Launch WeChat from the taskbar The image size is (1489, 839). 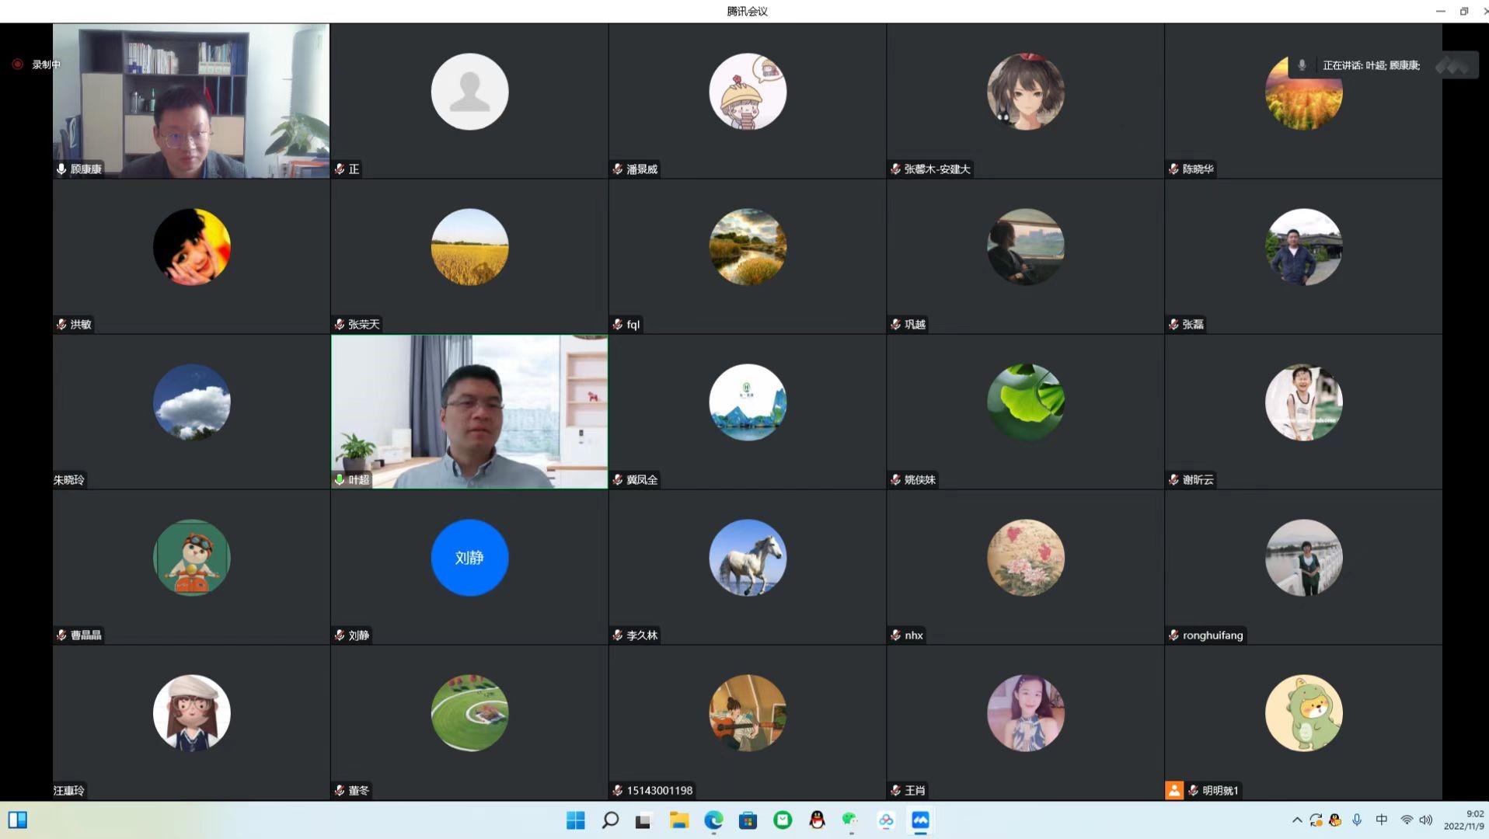(850, 820)
